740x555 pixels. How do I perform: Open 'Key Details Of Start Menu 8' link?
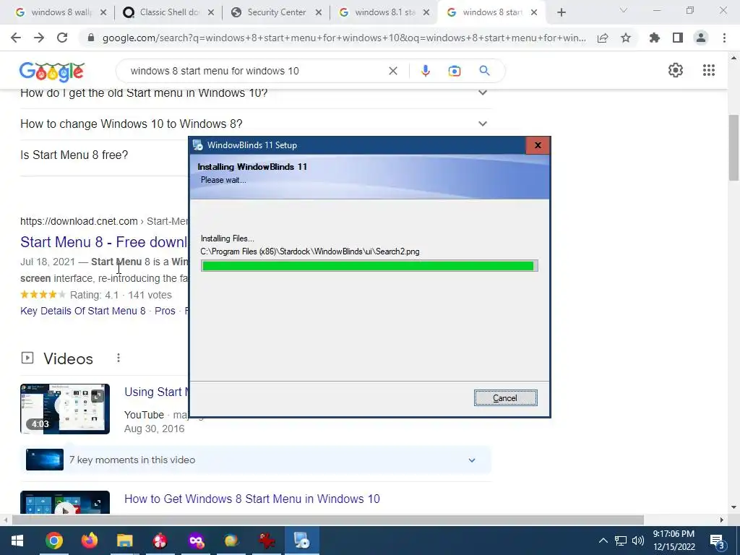83,311
